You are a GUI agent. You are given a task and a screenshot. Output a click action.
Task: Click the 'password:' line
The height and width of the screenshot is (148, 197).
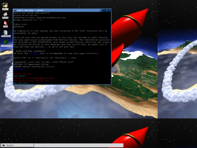(19, 27)
